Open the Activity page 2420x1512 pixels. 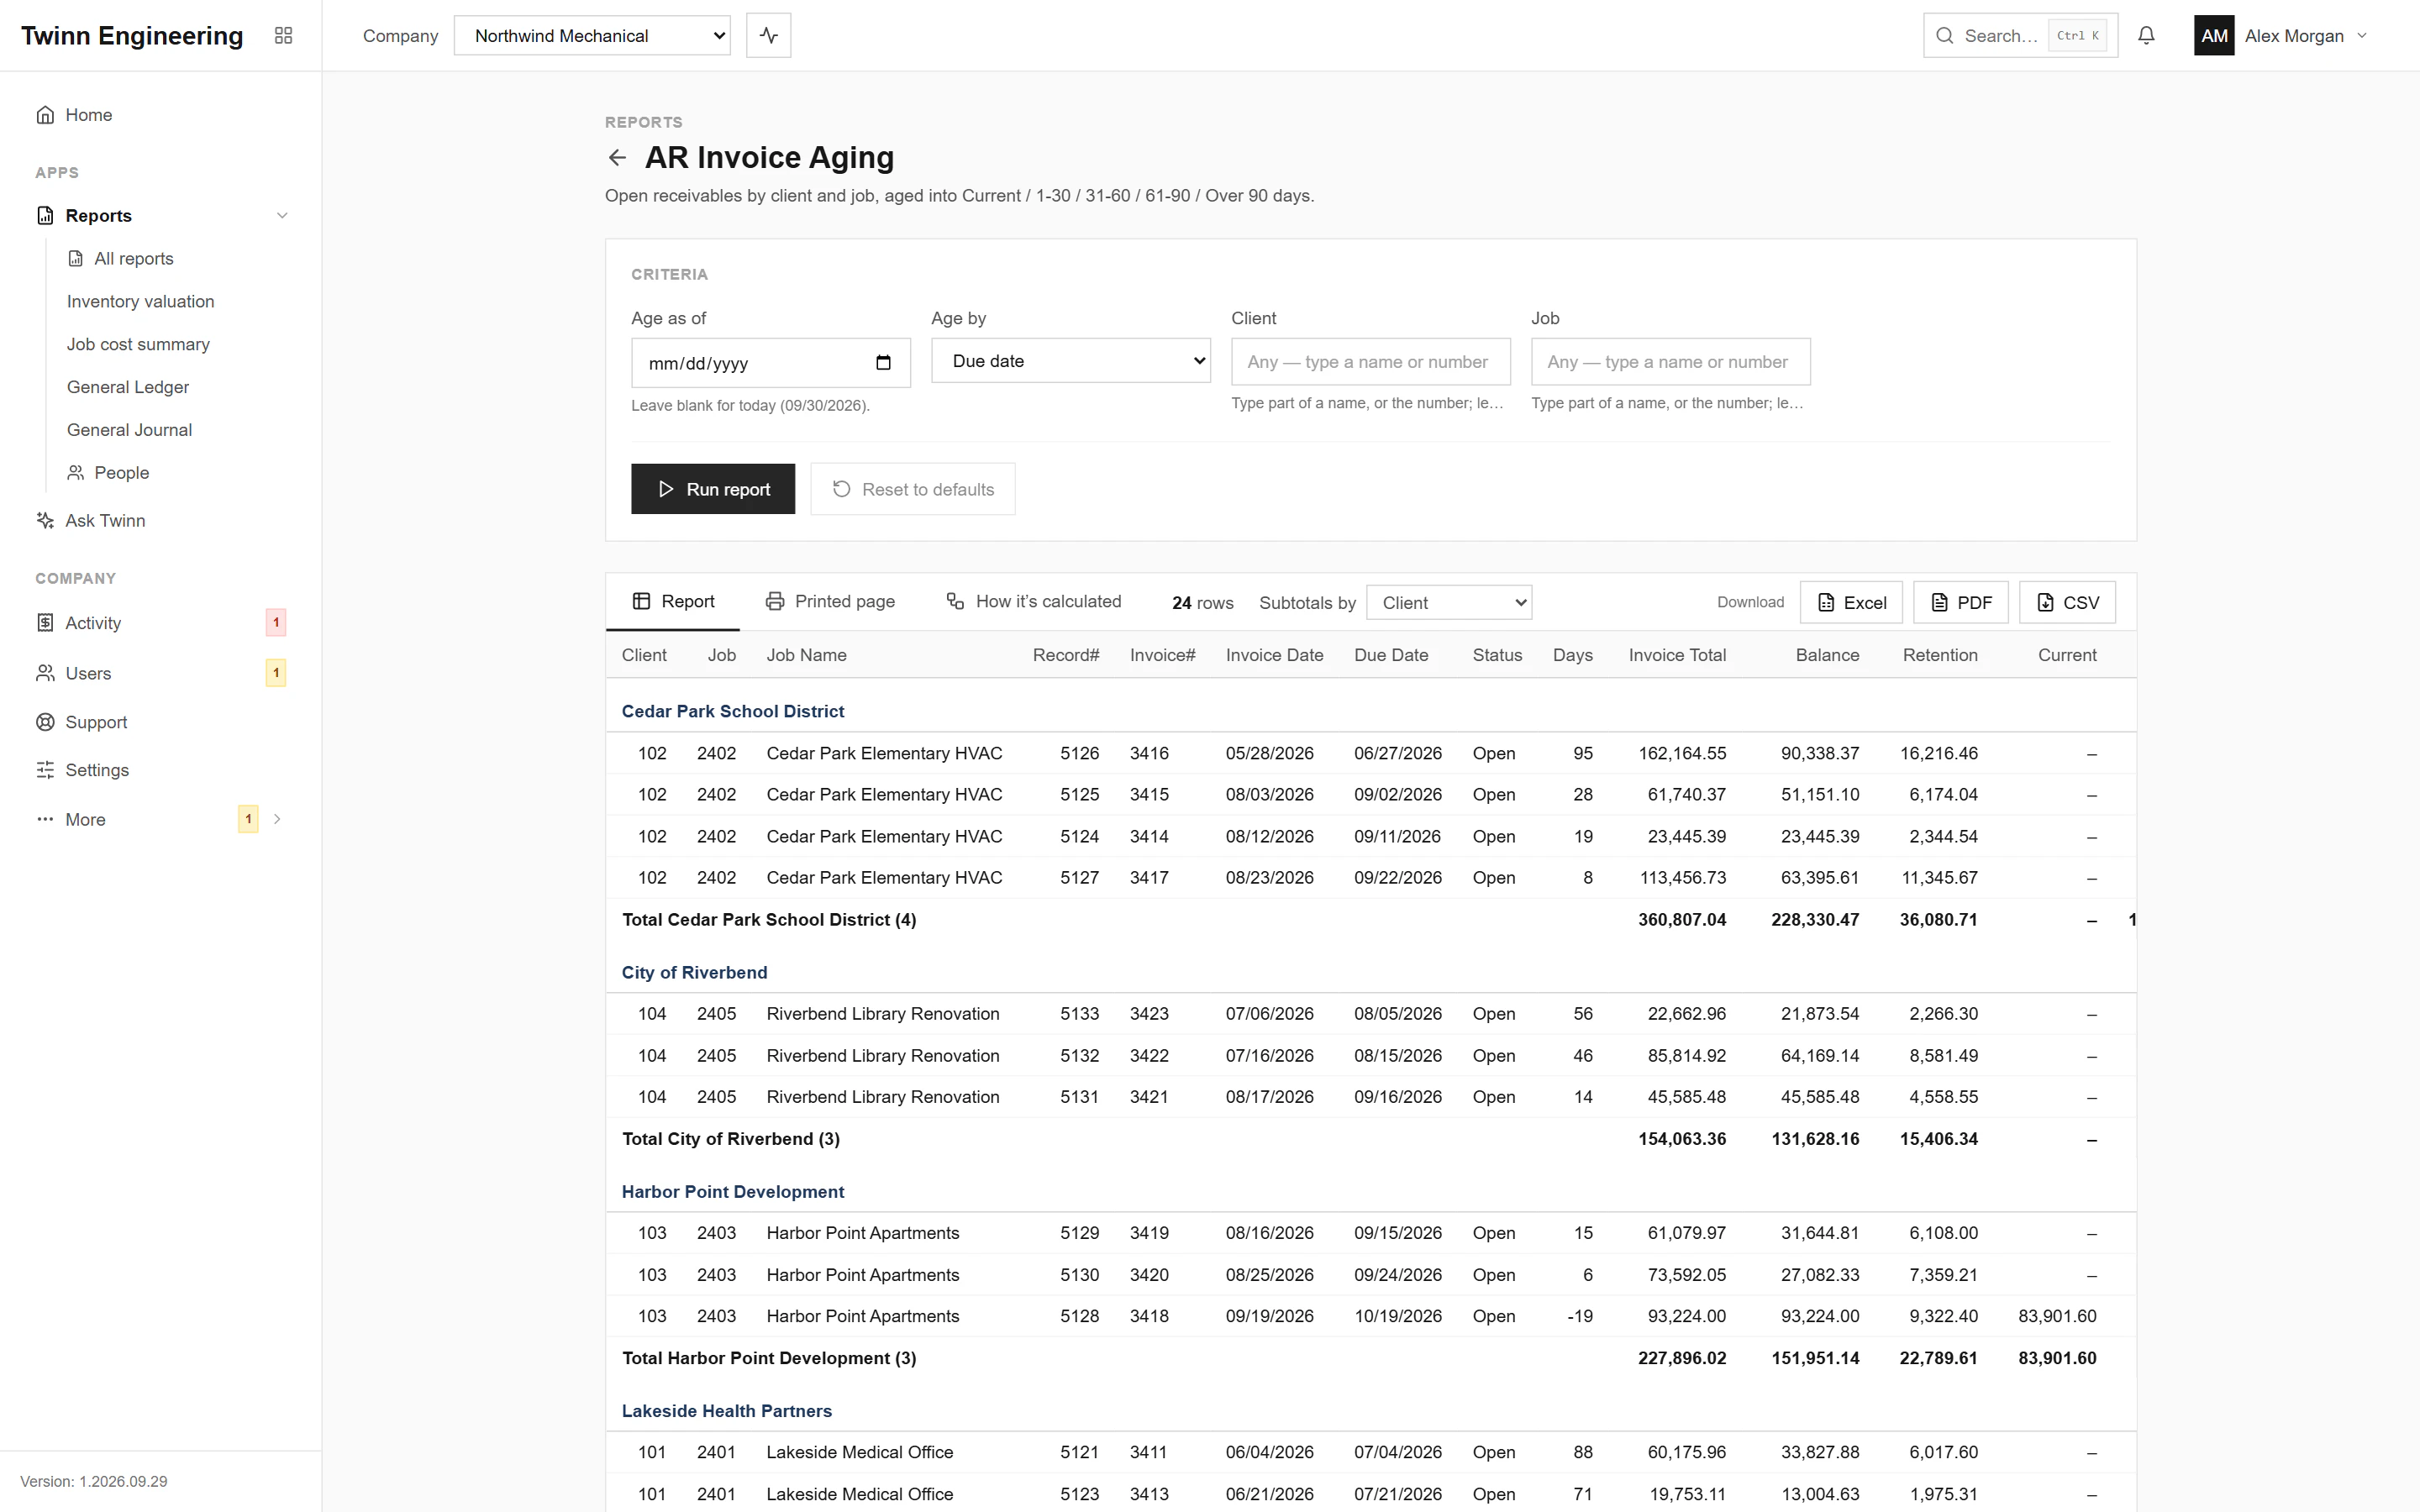coord(161,622)
